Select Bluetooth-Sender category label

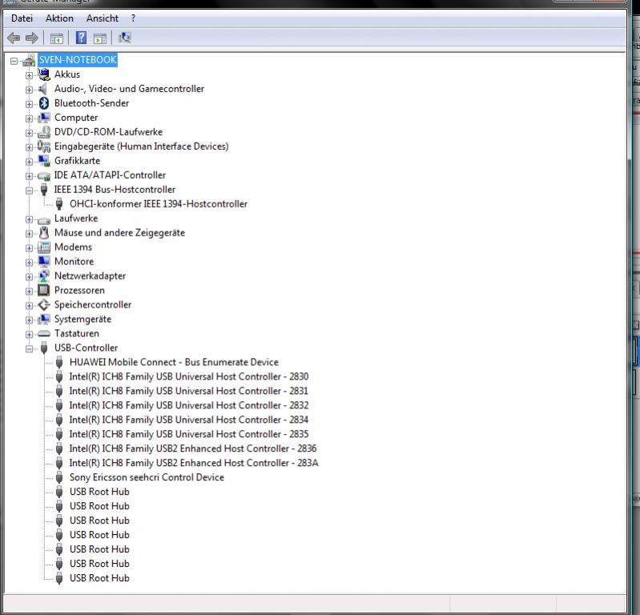[92, 103]
